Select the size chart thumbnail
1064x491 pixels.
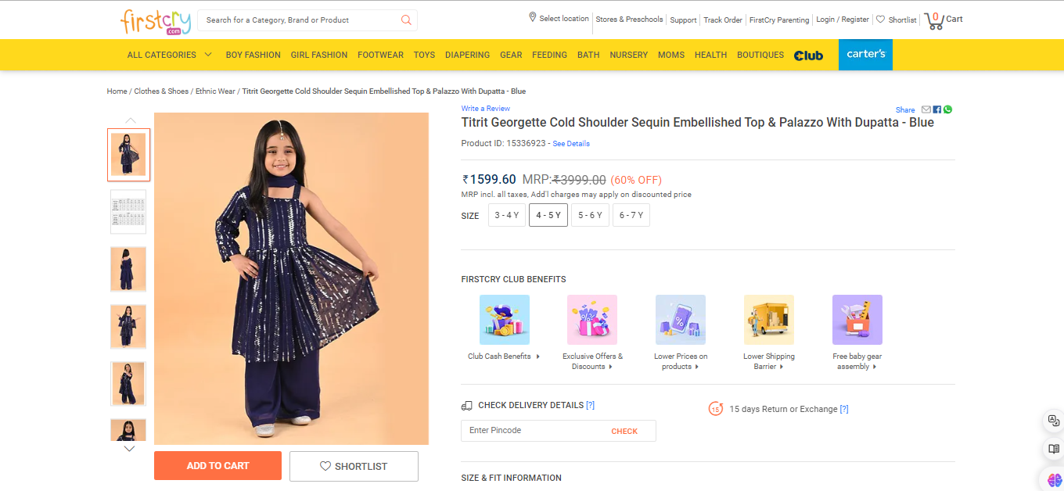[128, 212]
